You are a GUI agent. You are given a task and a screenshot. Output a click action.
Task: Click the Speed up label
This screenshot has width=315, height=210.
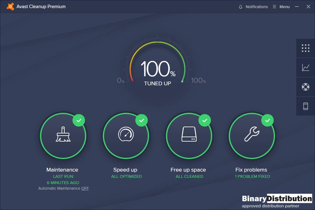(x=125, y=170)
